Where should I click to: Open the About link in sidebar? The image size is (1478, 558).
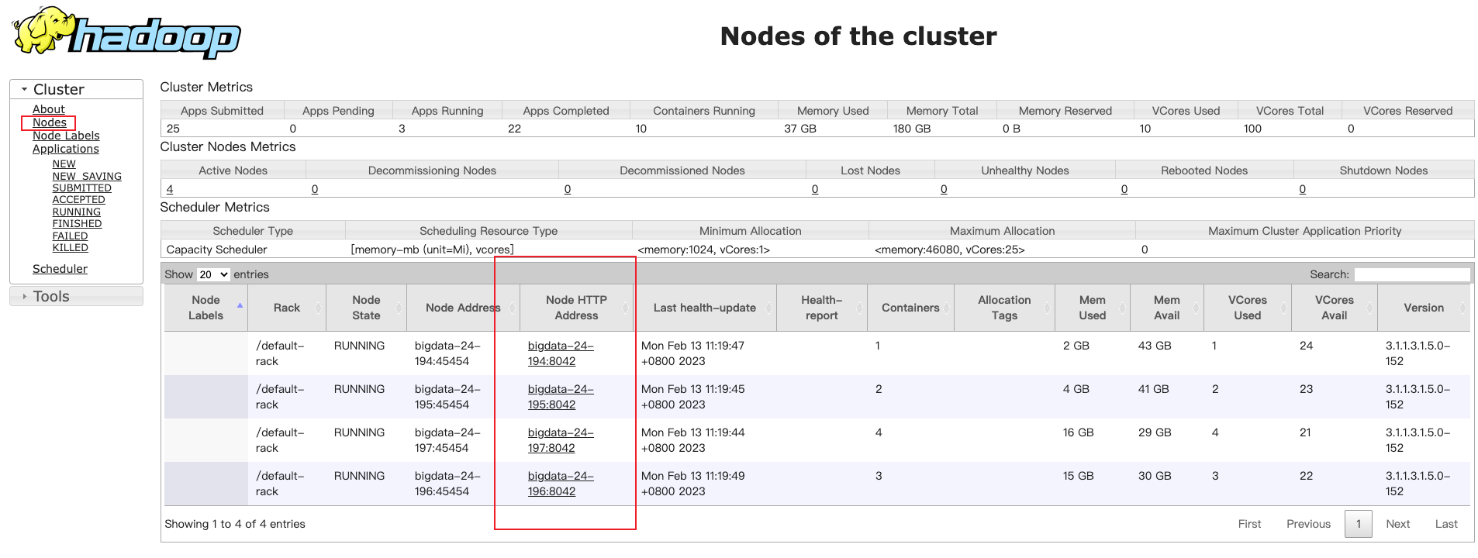point(48,109)
